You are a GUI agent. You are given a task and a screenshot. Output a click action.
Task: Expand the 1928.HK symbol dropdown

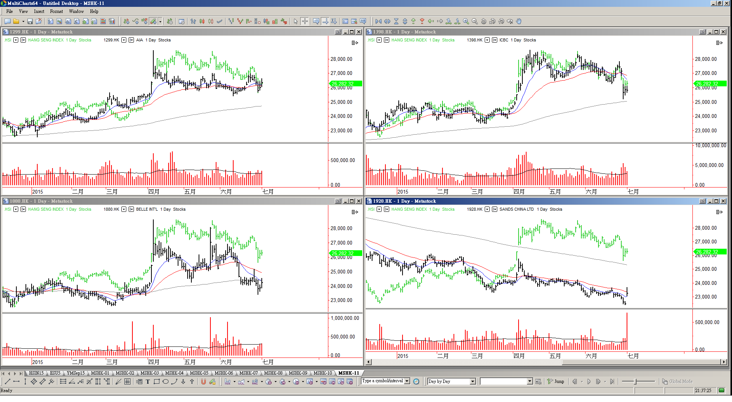[487, 209]
